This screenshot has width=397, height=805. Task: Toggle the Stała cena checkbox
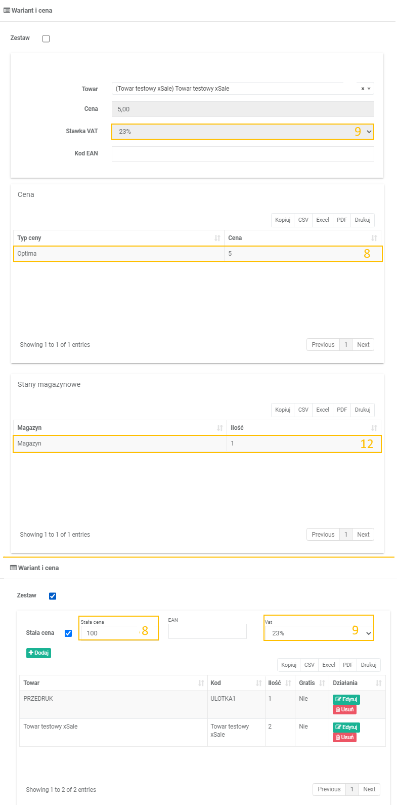[x=68, y=633]
